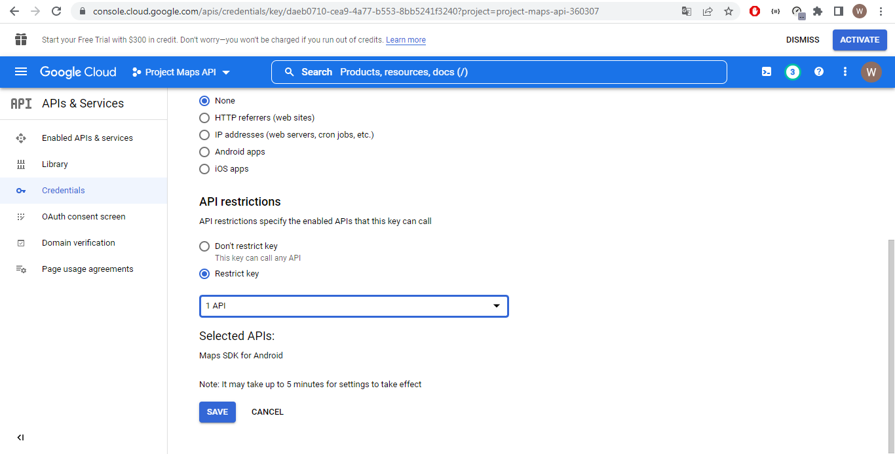Viewport: 895px width, 454px height.
Task: Open the speedometer extension icon
Action: [x=797, y=12]
